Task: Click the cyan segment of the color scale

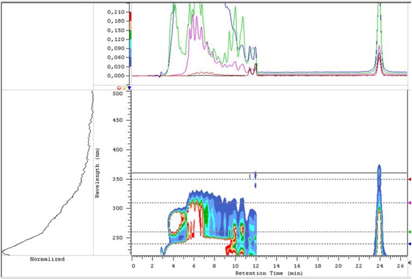Action: click(130, 44)
